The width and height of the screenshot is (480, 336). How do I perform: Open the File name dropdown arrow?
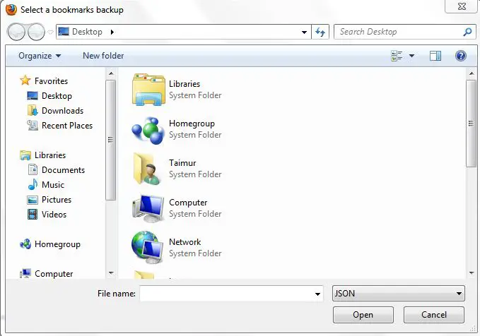click(x=317, y=294)
